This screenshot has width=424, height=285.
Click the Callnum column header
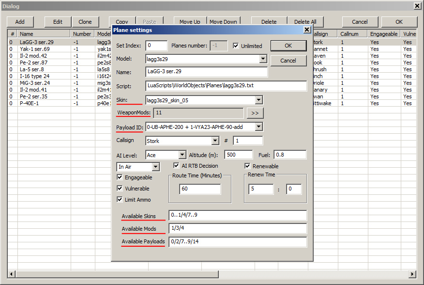tap(352, 34)
